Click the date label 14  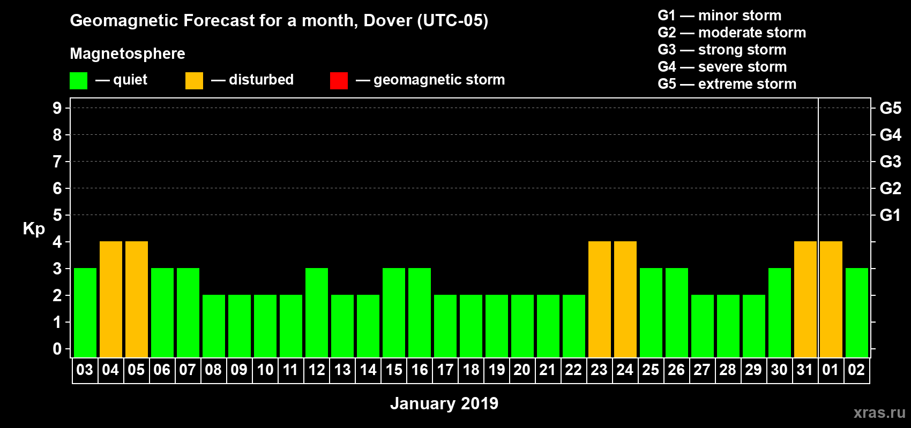tap(368, 370)
